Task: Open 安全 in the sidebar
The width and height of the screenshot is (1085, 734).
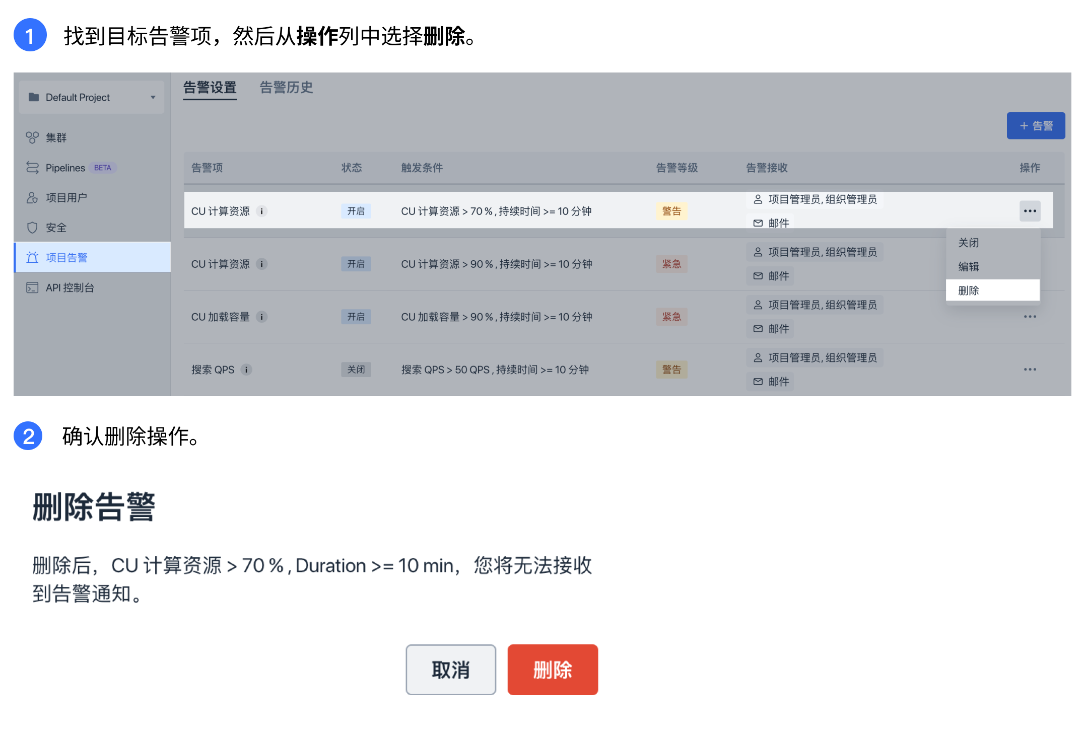Action: pyautogui.click(x=92, y=228)
